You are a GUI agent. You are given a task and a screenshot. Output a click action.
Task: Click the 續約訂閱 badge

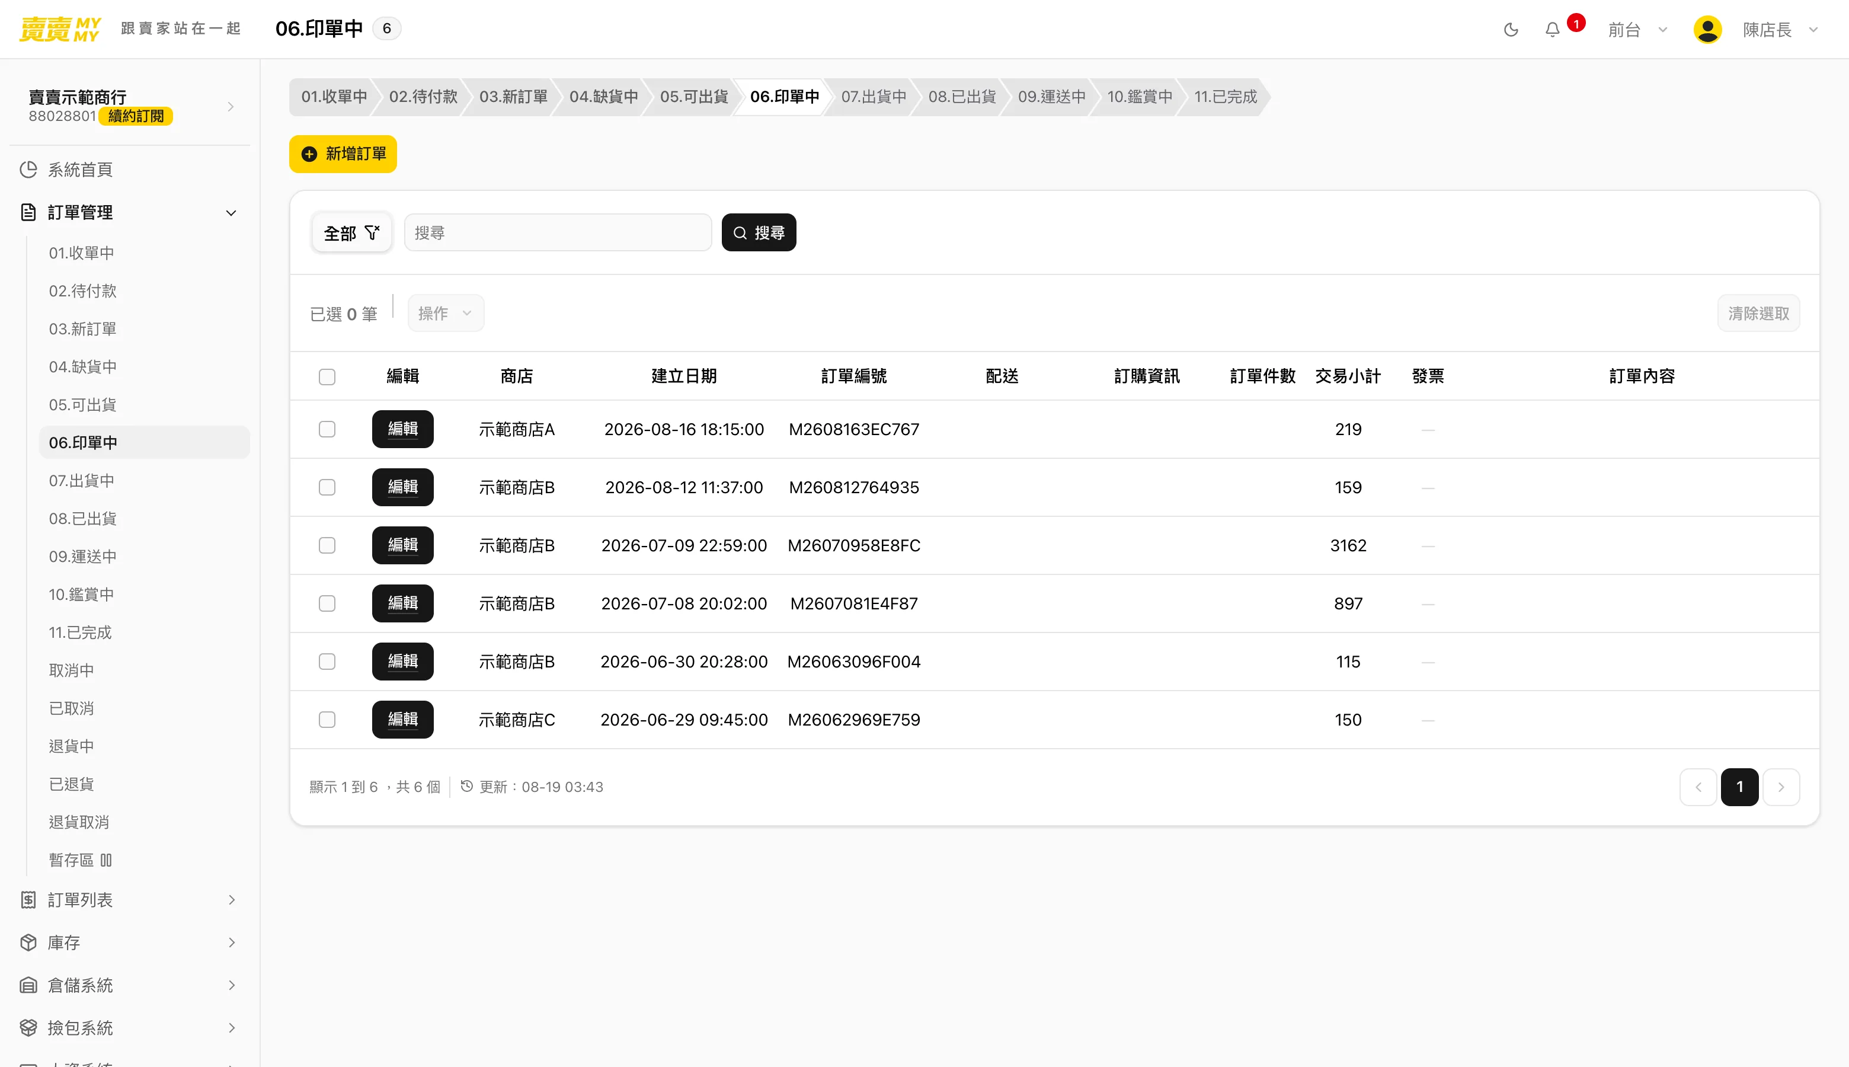pyautogui.click(x=136, y=116)
